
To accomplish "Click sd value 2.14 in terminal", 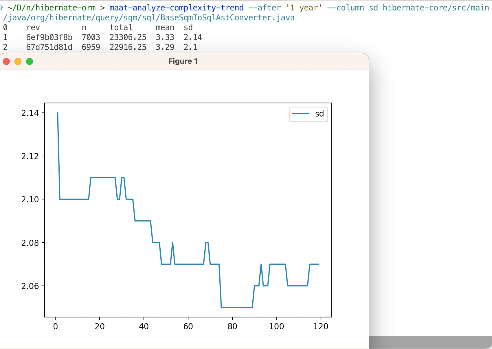I will pyautogui.click(x=193, y=37).
